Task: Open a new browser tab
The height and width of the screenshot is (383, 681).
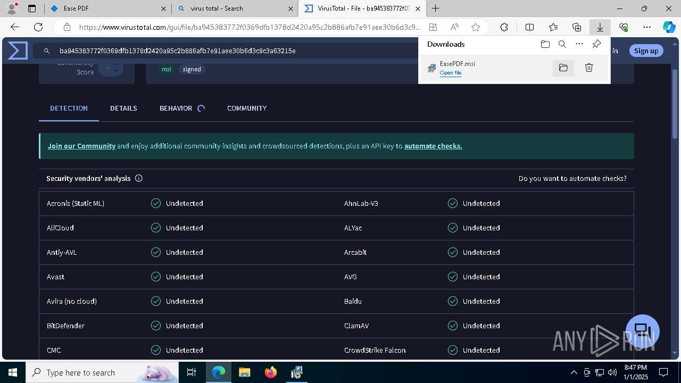Action: [x=436, y=9]
